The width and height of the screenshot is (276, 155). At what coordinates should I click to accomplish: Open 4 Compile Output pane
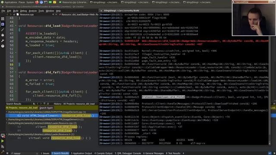103,153
